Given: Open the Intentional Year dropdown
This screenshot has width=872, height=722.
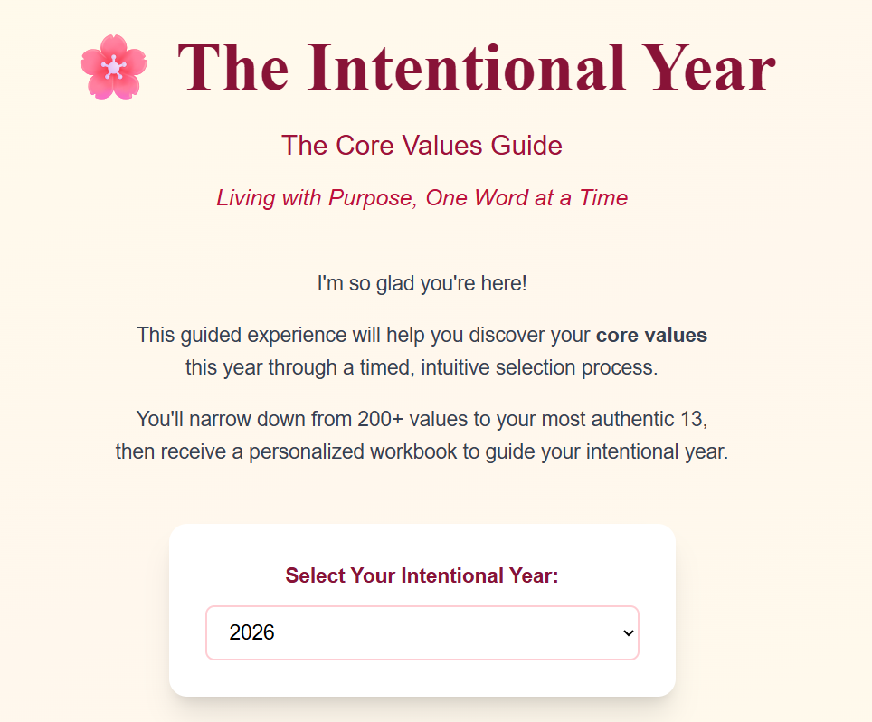Looking at the screenshot, I should tap(422, 632).
